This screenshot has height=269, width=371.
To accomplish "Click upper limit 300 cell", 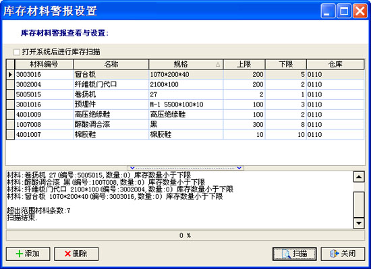I will click(244, 124).
